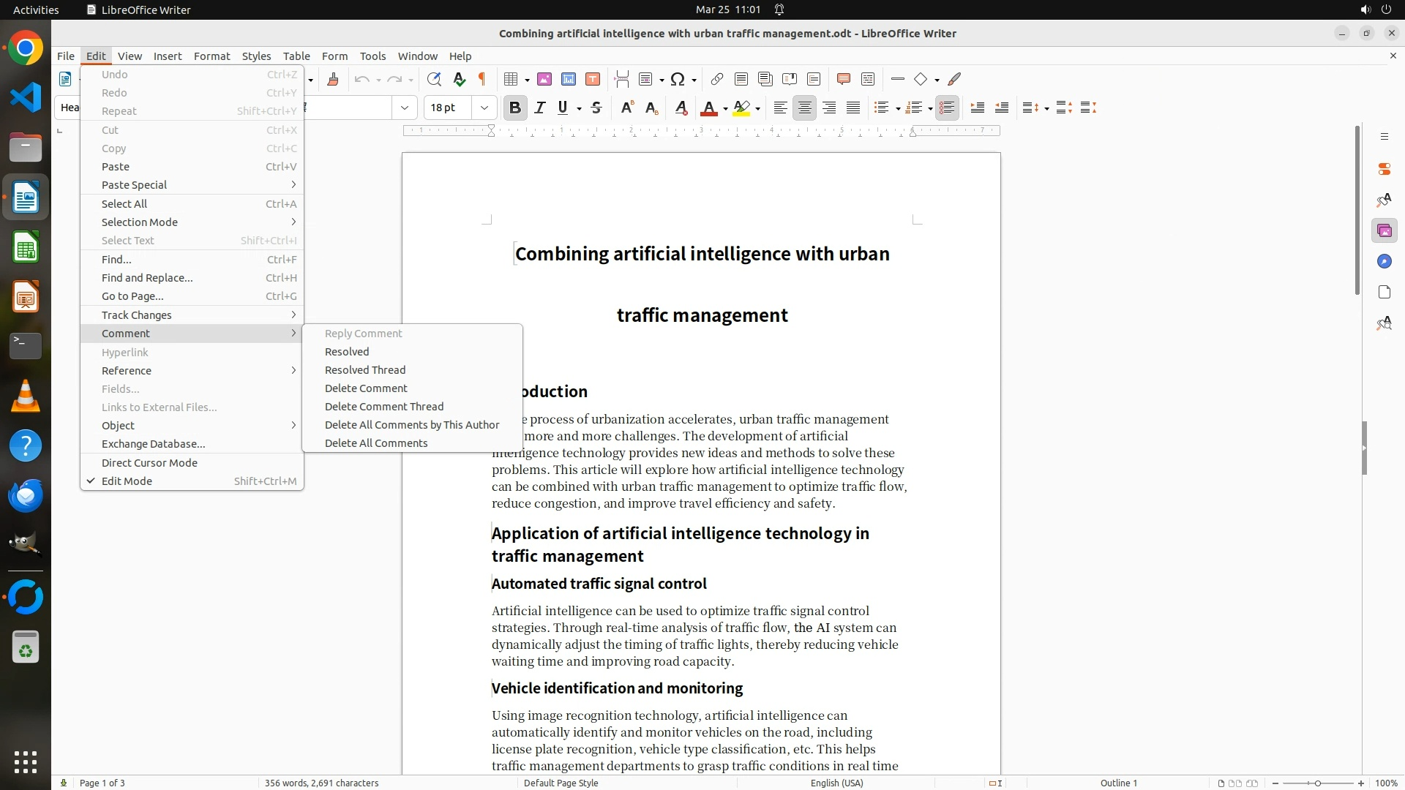Click Select All in Edit menu

coord(124,203)
